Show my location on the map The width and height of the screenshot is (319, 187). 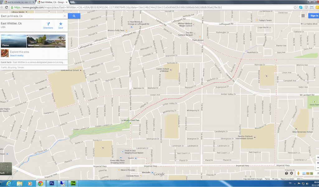coord(317,157)
